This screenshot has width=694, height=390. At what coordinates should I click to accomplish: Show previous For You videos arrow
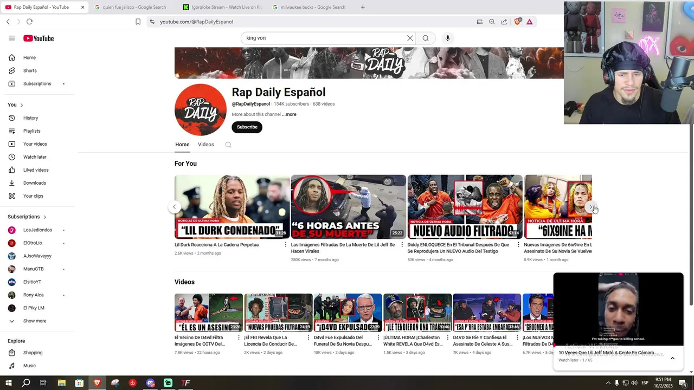(175, 207)
